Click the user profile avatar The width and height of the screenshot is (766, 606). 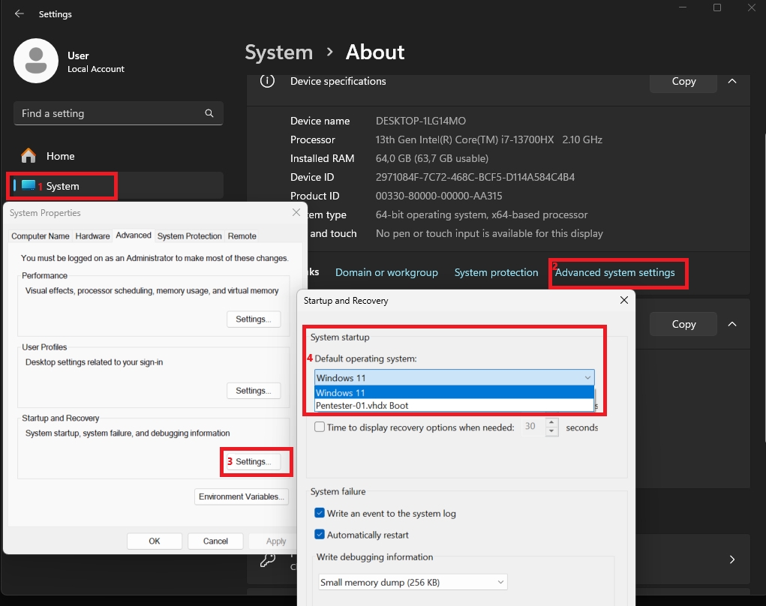35,61
